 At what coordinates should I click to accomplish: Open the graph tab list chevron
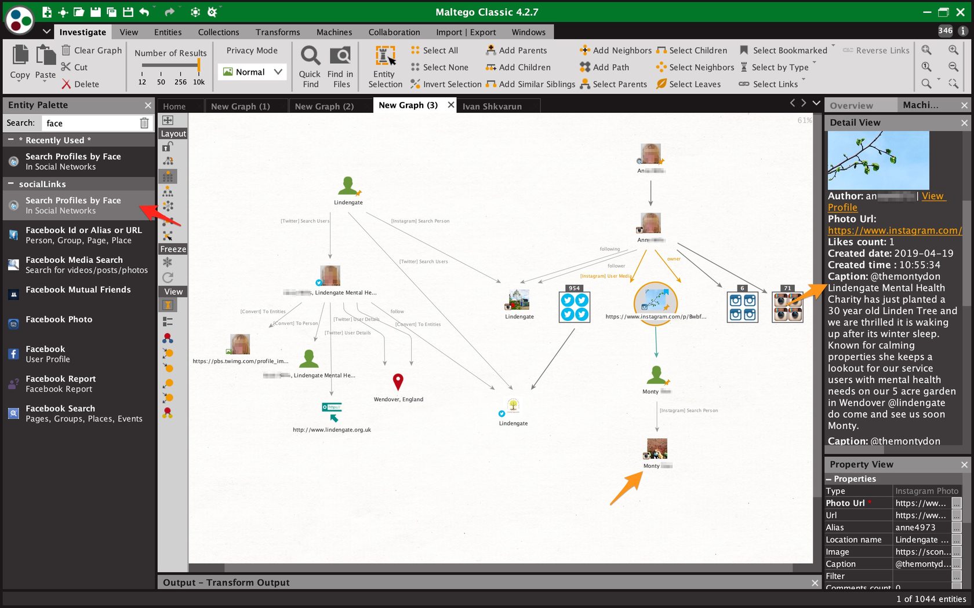pyautogui.click(x=816, y=103)
